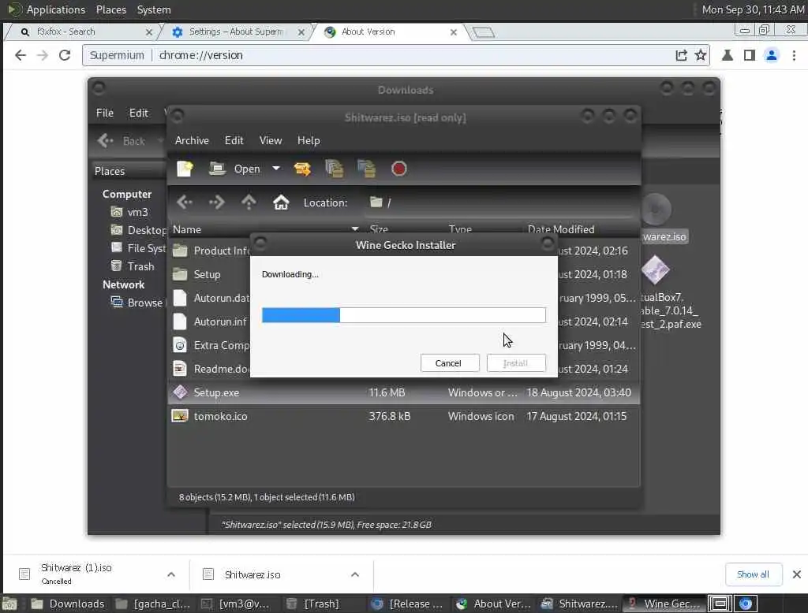Click the disabled Install button
The height and width of the screenshot is (613, 808).
click(516, 363)
